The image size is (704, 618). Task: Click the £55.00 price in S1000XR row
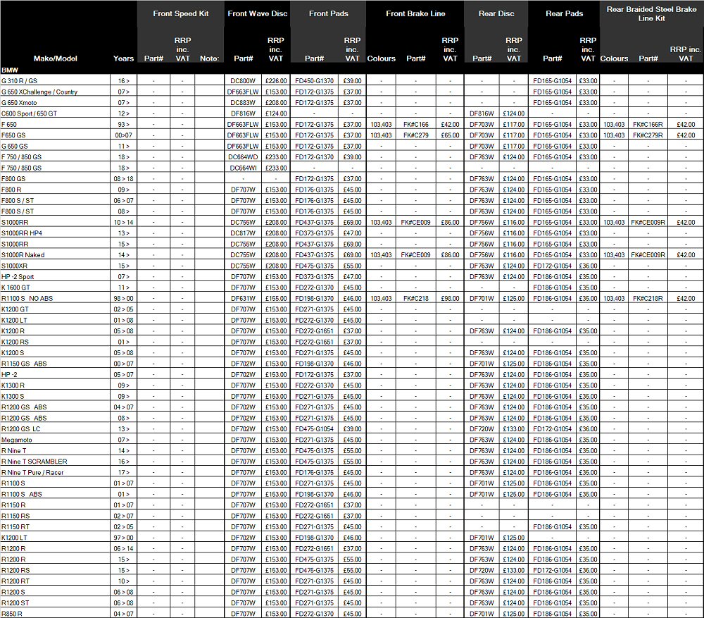(x=353, y=266)
